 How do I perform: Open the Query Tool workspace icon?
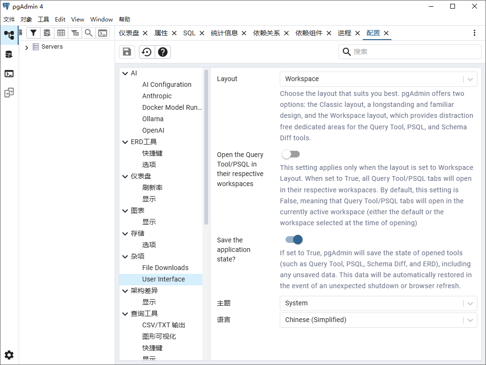pyautogui.click(x=9, y=54)
